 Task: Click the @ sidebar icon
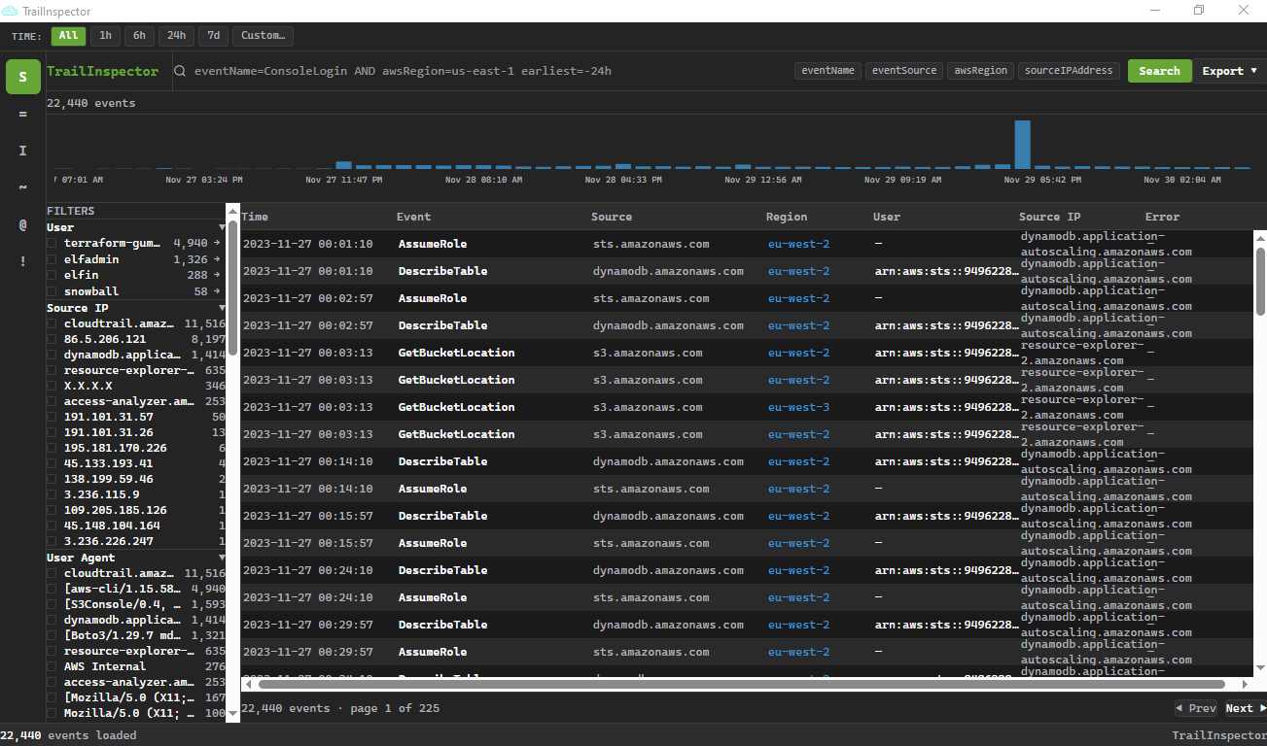pos(23,224)
